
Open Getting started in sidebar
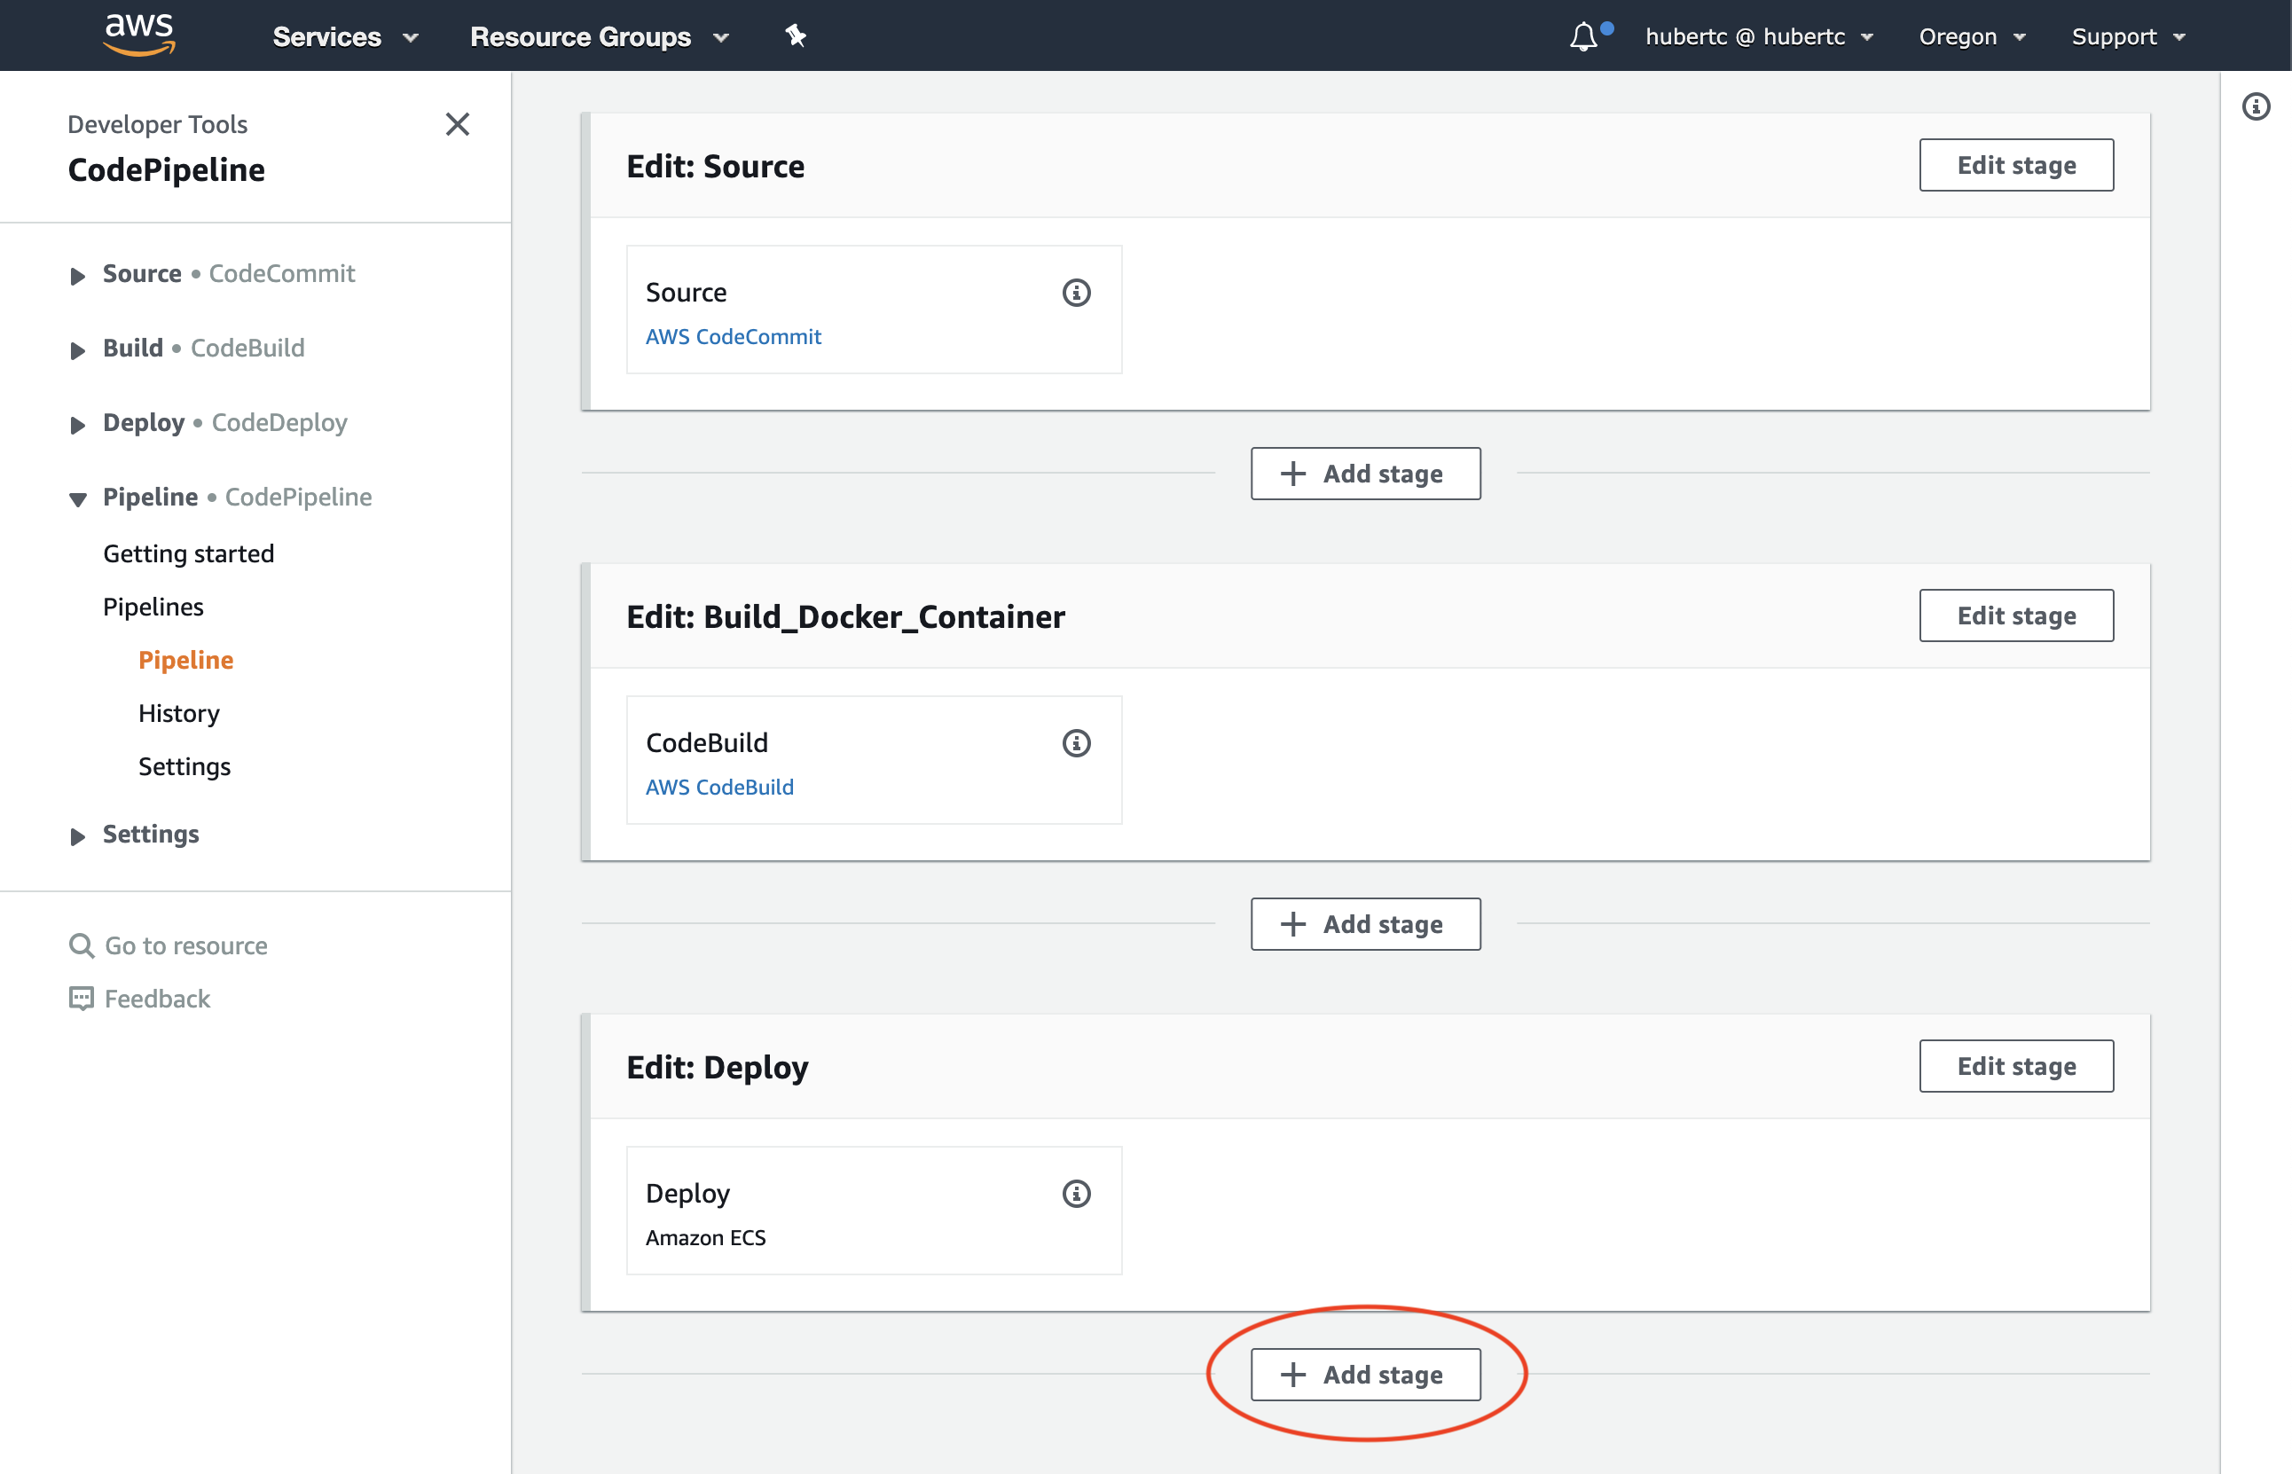coord(189,553)
